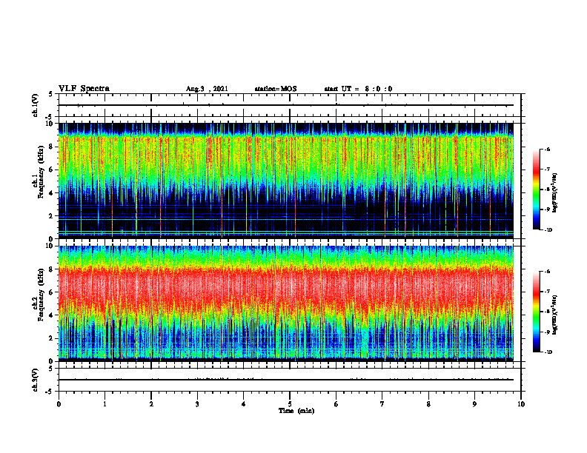The height and width of the screenshot is (453, 587).
Task: Click the ch.2 spectrogram color bar
Action: (x=537, y=312)
